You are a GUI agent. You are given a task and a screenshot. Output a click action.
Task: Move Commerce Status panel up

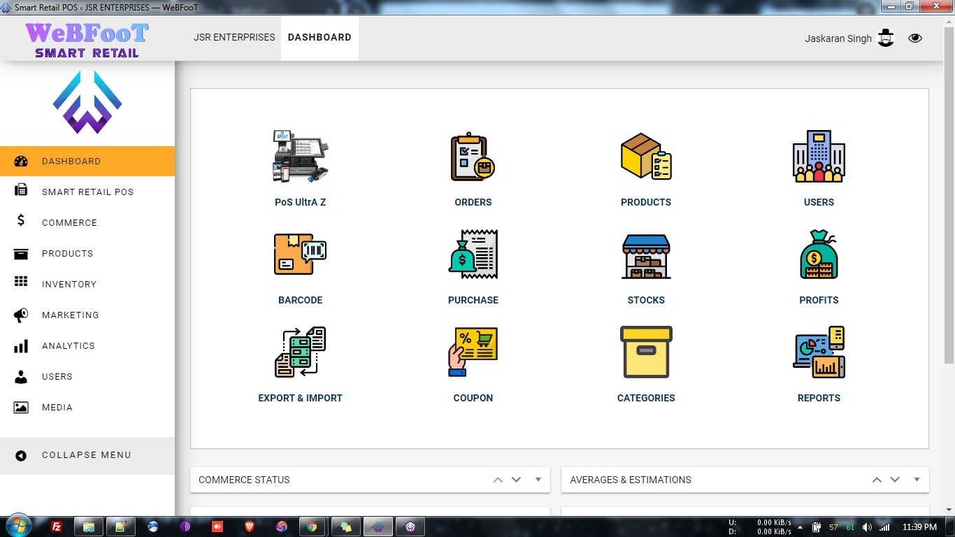[498, 480]
